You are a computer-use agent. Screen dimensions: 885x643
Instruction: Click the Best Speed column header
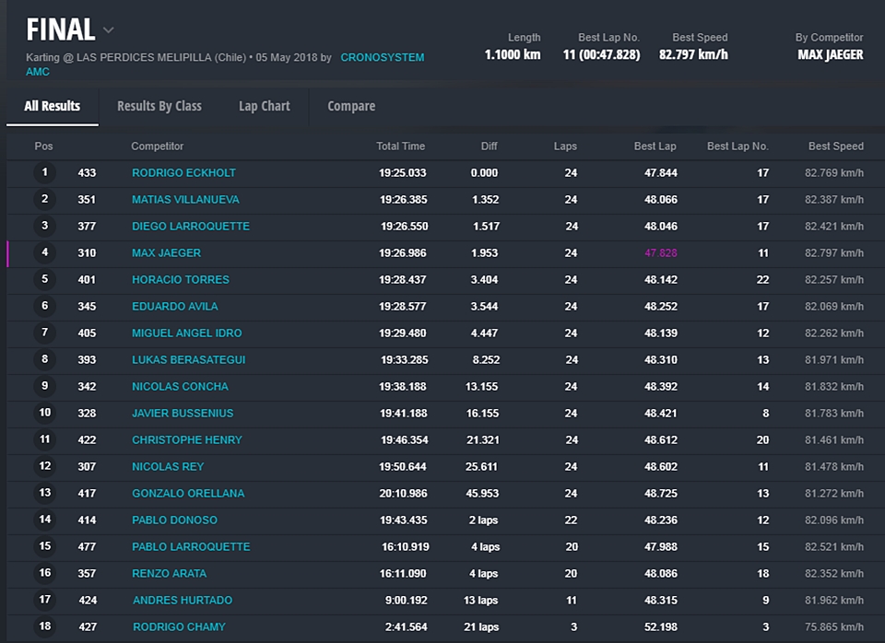[835, 146]
